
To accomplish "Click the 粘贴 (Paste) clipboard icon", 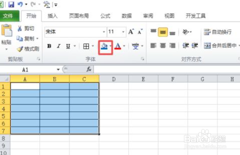I will tap(6, 30).
